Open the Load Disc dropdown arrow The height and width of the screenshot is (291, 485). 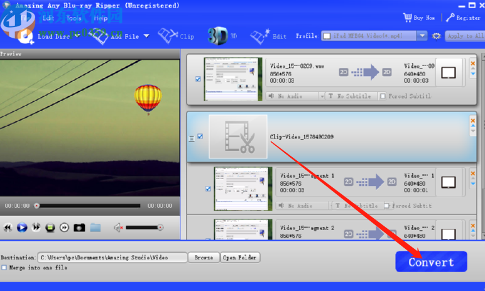pos(77,36)
